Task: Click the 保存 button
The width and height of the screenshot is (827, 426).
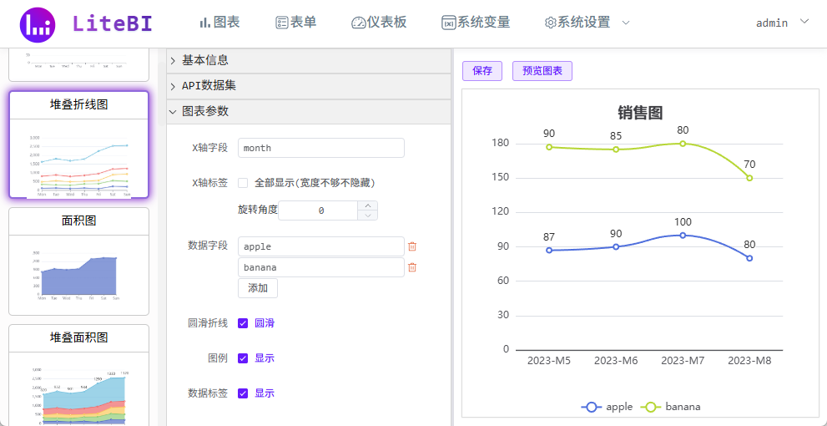Action: pos(482,71)
